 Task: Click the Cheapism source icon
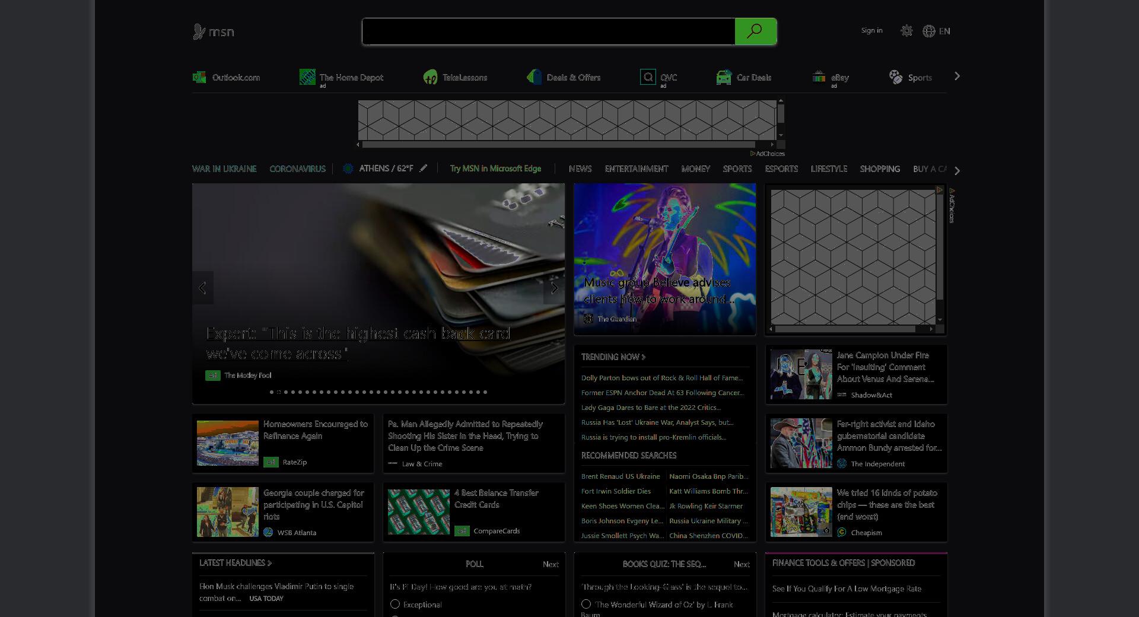(x=842, y=532)
